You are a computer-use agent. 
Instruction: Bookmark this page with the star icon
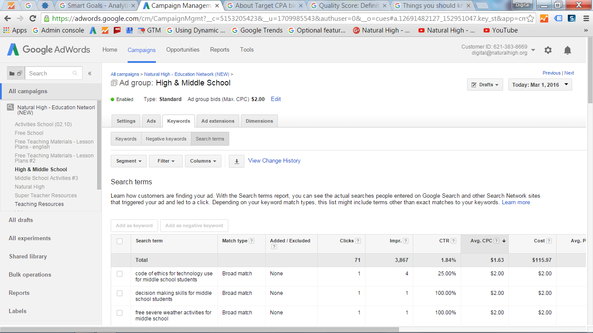[x=530, y=19]
